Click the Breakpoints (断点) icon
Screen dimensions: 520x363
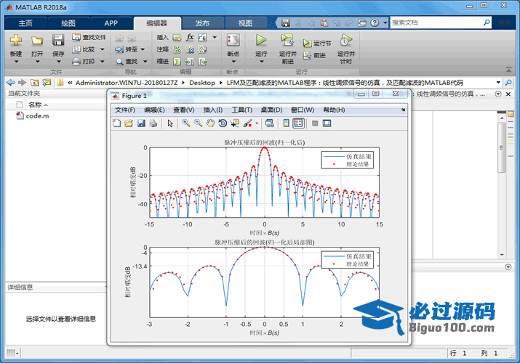coord(233,41)
